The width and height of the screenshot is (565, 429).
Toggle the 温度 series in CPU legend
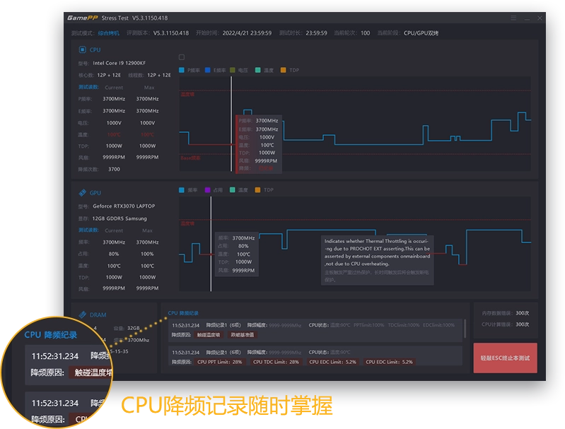[x=264, y=70]
